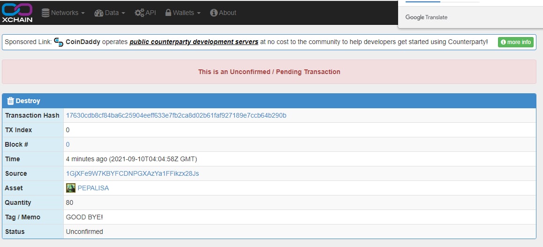This screenshot has height=247, width=543.
Task: Open the source address 1GjXFe9W7KBYFCDNPGXAzYa1FFikzx28Js
Action: click(x=133, y=173)
